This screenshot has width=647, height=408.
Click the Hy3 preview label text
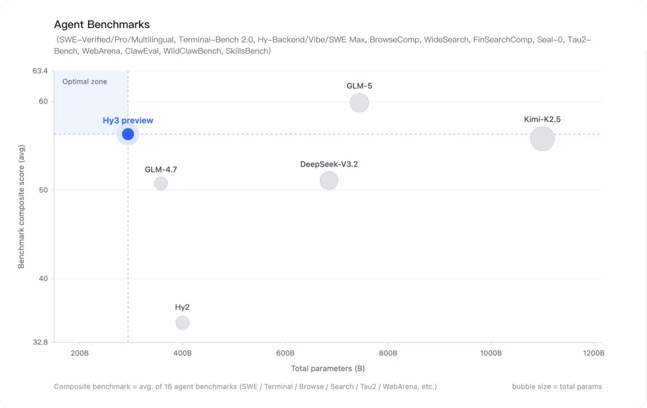click(128, 120)
